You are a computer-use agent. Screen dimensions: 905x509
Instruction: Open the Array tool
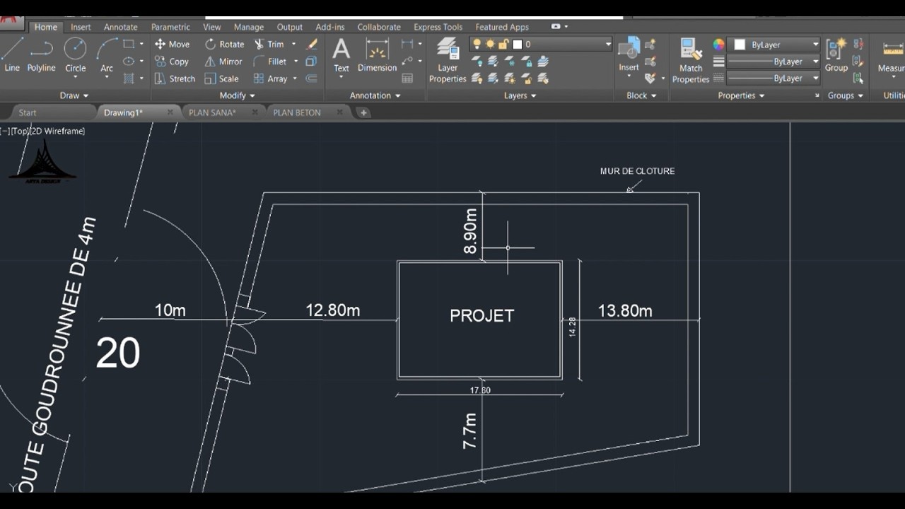tap(270, 78)
